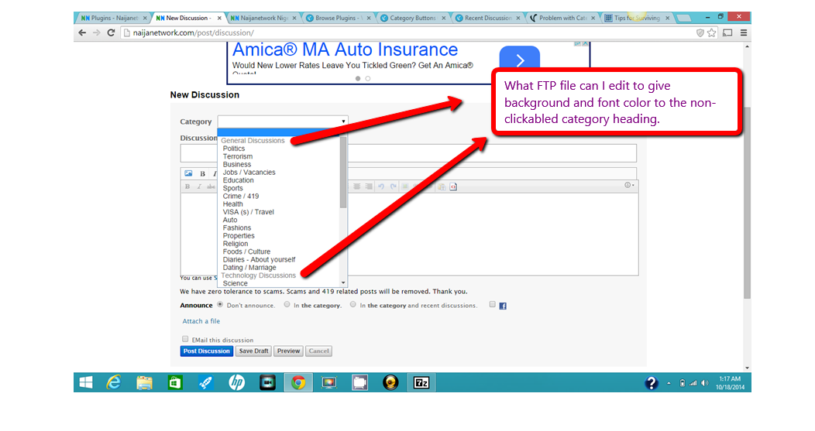Click the page vertical scrollbar thumb
This screenshot has width=815, height=431.
(747, 203)
